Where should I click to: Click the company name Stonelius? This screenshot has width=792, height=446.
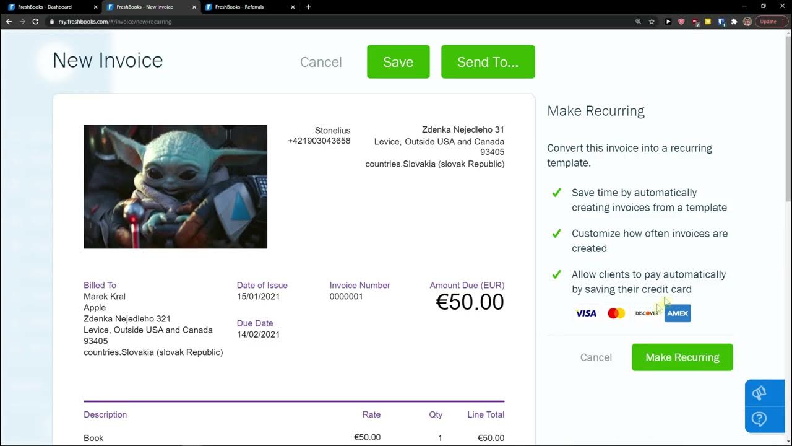point(332,131)
